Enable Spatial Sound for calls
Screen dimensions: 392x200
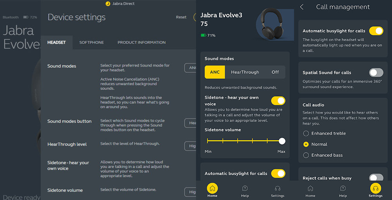pos(376,73)
